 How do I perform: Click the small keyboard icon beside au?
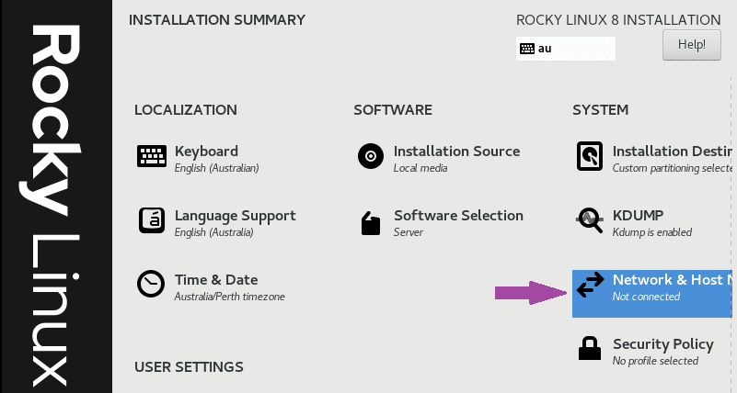[x=527, y=49]
